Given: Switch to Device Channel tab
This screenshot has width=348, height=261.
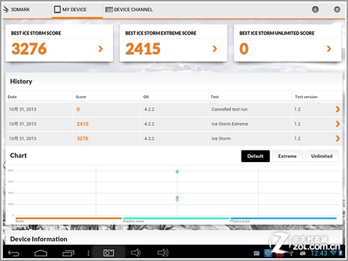Looking at the screenshot, I should pos(129,10).
